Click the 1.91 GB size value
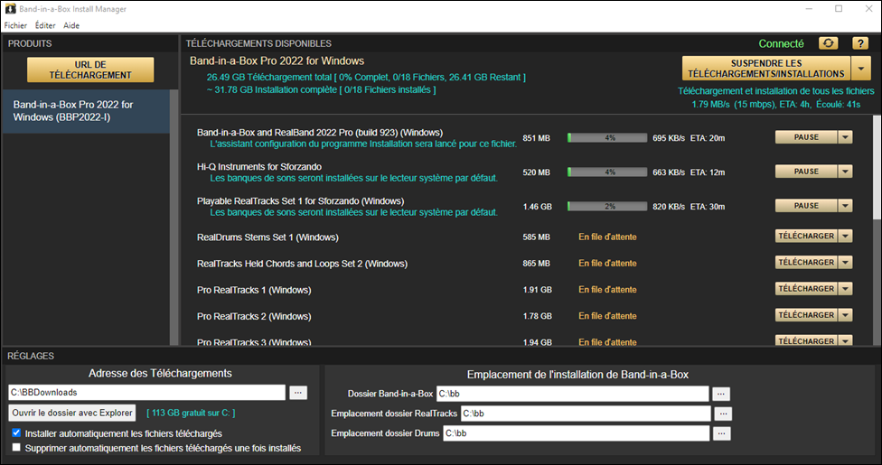The height and width of the screenshot is (465, 882). (537, 290)
